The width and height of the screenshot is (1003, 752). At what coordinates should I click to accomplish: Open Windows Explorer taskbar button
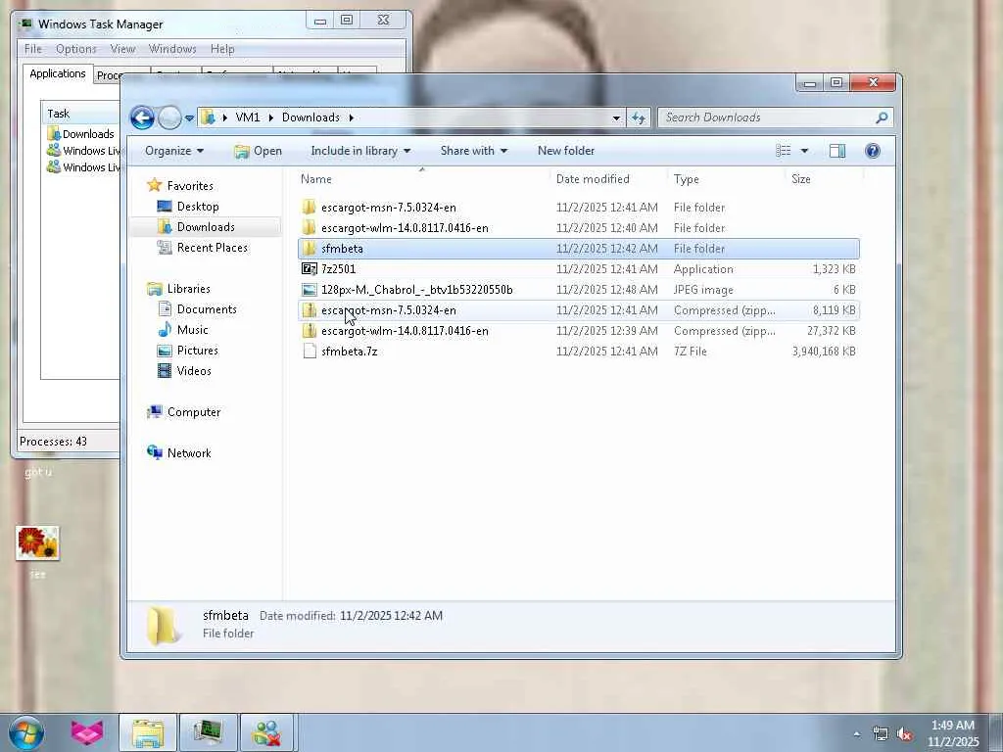point(148,732)
